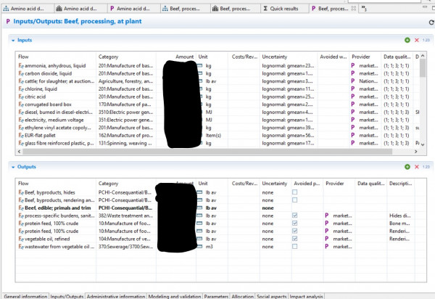Screen dimensions: 435x299
Task: Click category cell of ethylene vinyl acetate row
Action: pyautogui.click(x=126, y=128)
